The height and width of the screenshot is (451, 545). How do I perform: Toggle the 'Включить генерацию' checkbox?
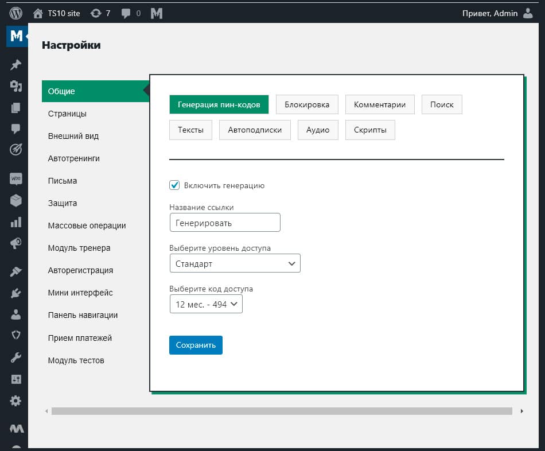click(175, 185)
